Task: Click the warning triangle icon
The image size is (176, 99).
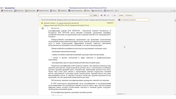Action: coord(42,23)
